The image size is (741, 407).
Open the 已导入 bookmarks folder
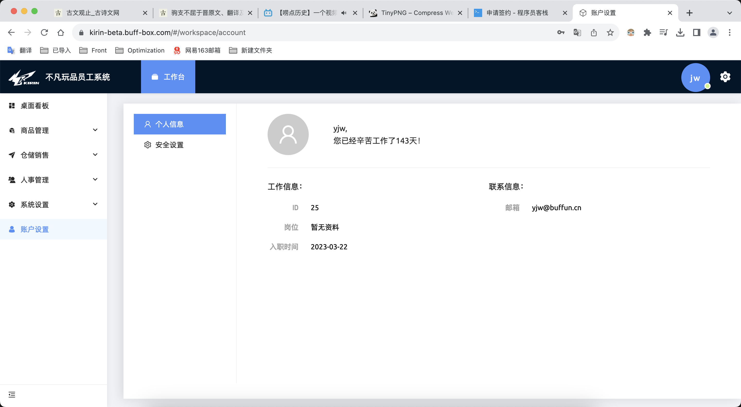point(56,50)
